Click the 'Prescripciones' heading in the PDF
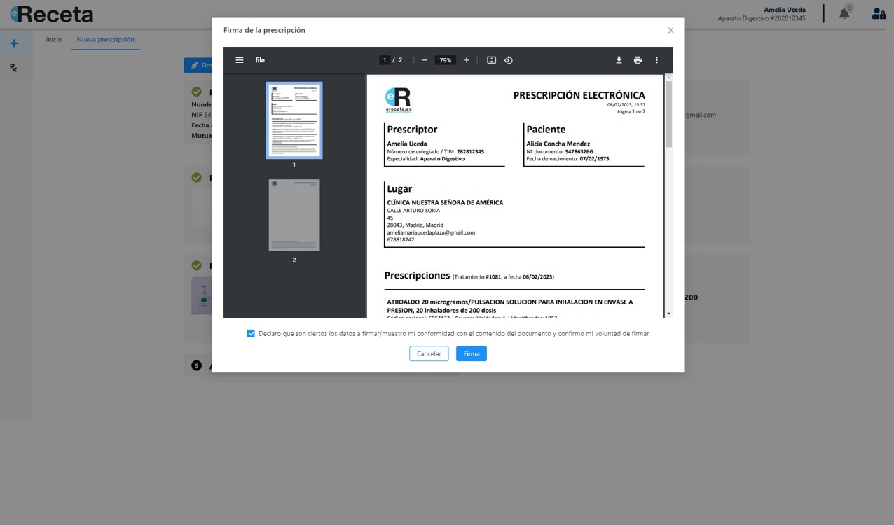 click(417, 276)
